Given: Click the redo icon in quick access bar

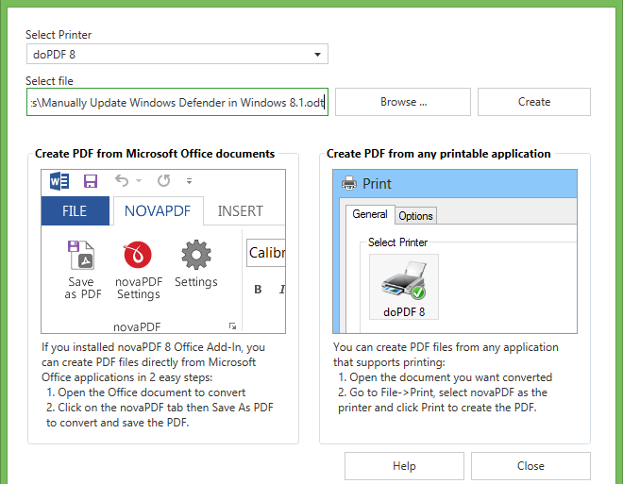Looking at the screenshot, I should pyautogui.click(x=163, y=180).
